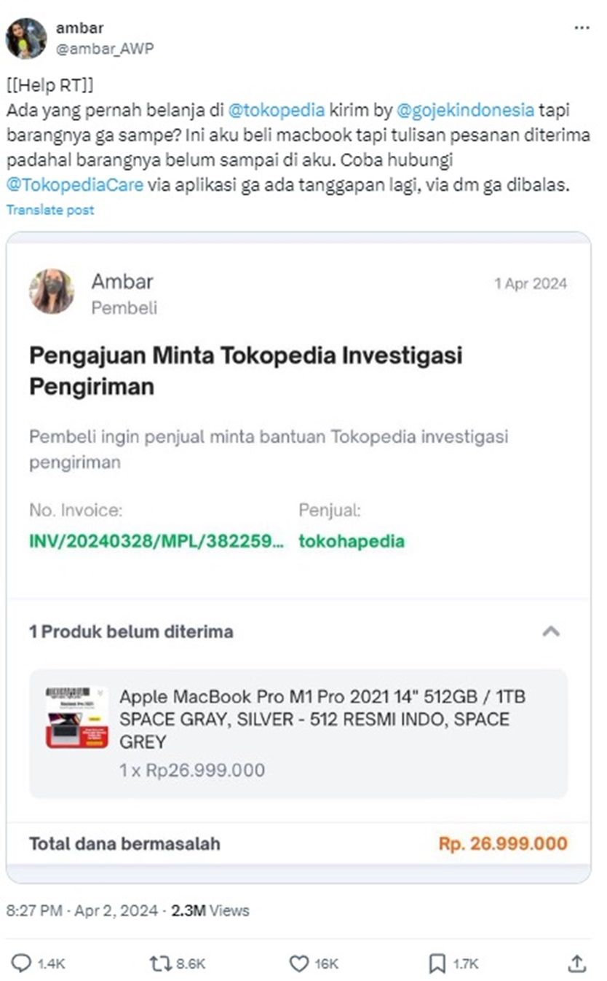
Task: Click the MacBook product thumbnail
Action: (76, 717)
